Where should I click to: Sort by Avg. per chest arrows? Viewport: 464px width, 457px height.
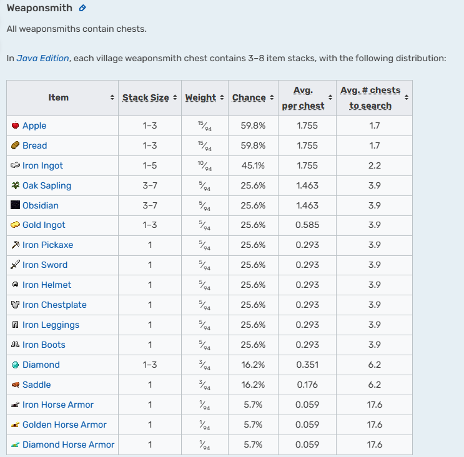point(330,98)
